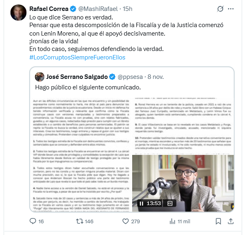Toggle closed captions on the video
The height and width of the screenshot is (235, 249).
click(170, 203)
